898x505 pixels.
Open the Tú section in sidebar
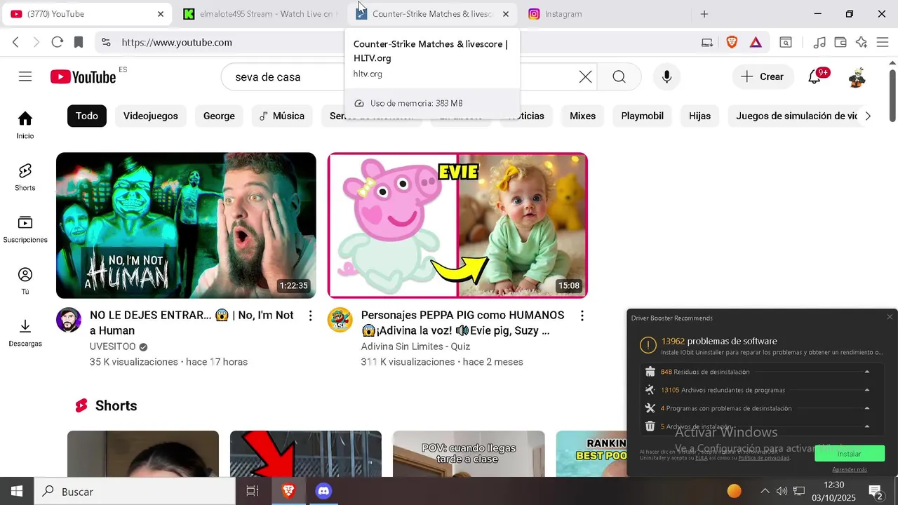[x=25, y=281]
